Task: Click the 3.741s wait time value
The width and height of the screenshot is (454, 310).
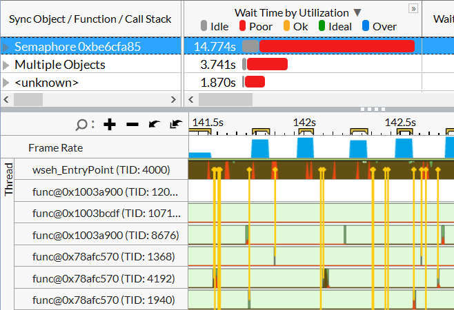Action: 218,65
